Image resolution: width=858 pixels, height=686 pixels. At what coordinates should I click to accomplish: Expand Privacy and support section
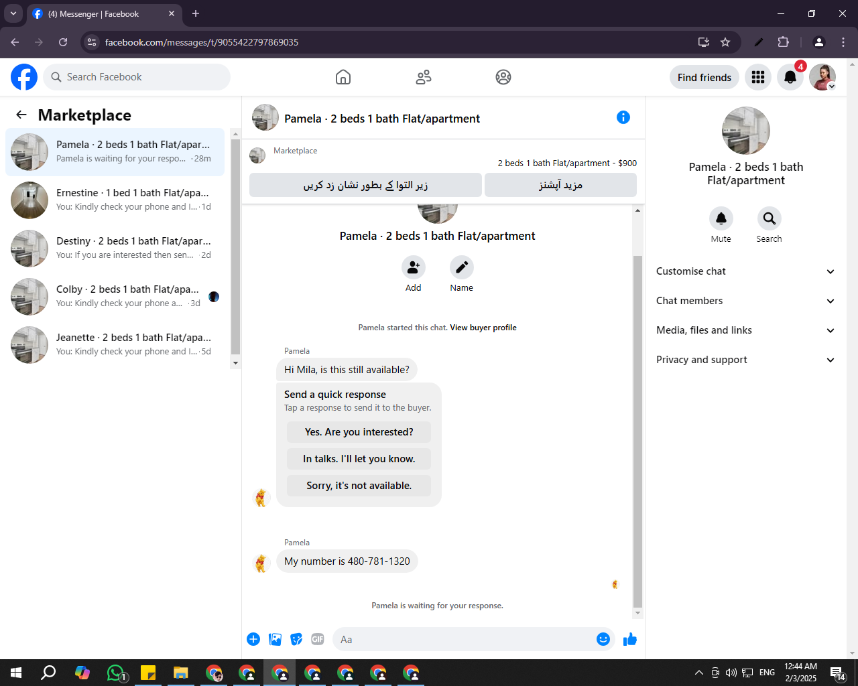coord(745,360)
